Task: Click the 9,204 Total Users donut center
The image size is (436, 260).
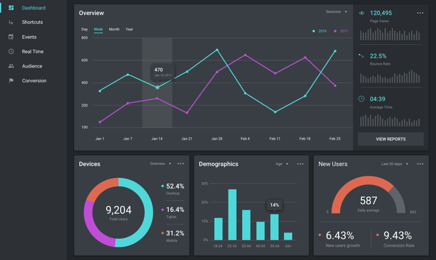Action: (x=118, y=213)
